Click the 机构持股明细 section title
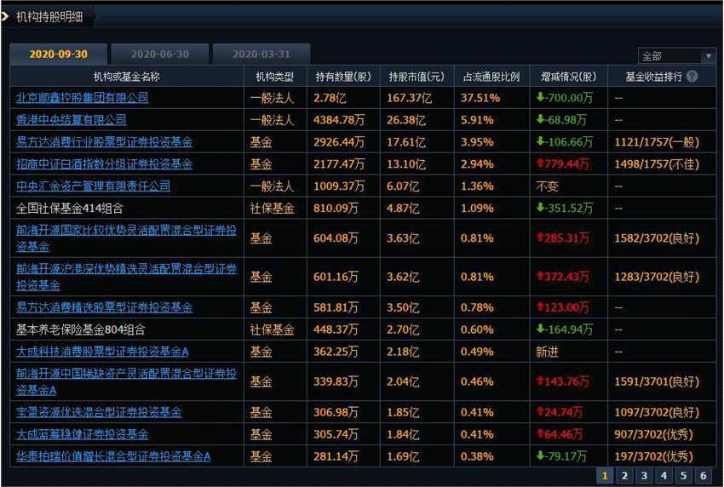The height and width of the screenshot is (487, 724). click(49, 17)
